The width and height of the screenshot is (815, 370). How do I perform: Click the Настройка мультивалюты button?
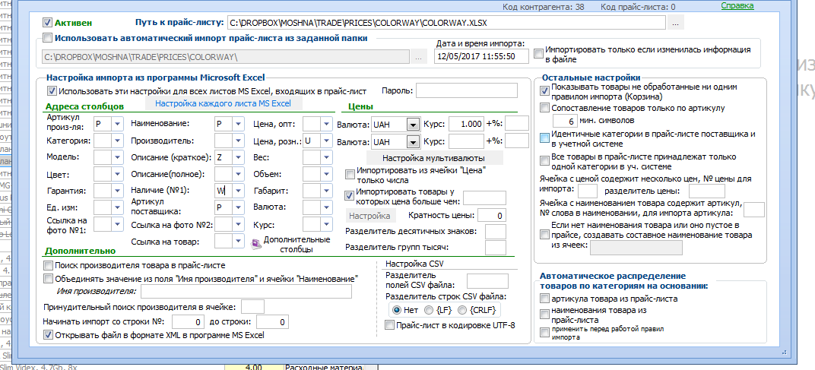click(435, 157)
